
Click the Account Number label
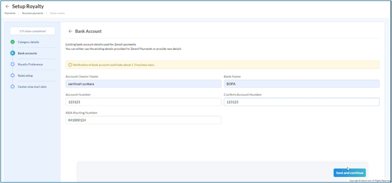click(x=78, y=95)
